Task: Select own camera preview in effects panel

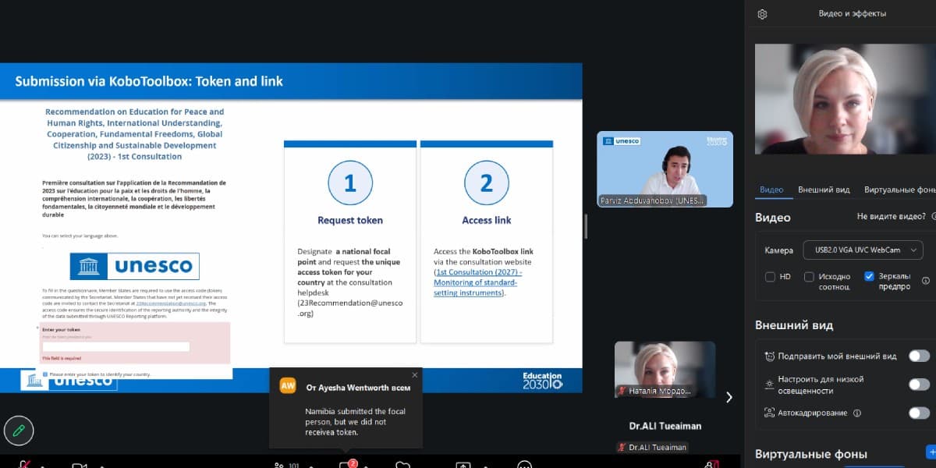Action: [846, 99]
